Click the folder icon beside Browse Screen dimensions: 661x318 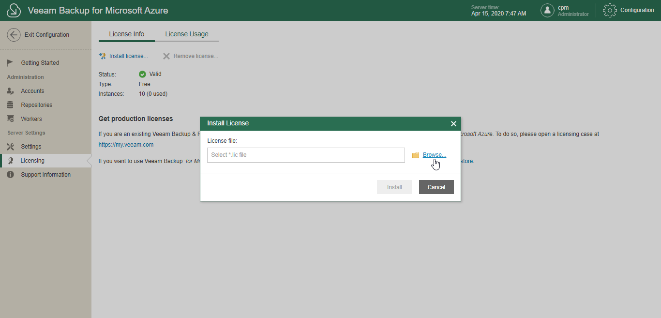(416, 155)
